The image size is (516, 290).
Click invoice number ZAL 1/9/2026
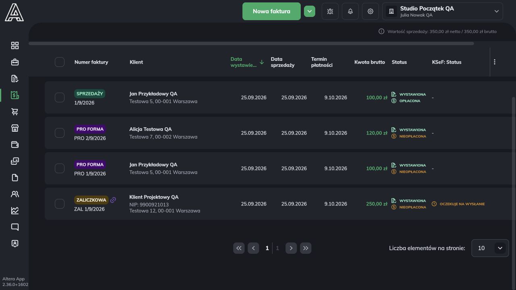89,209
